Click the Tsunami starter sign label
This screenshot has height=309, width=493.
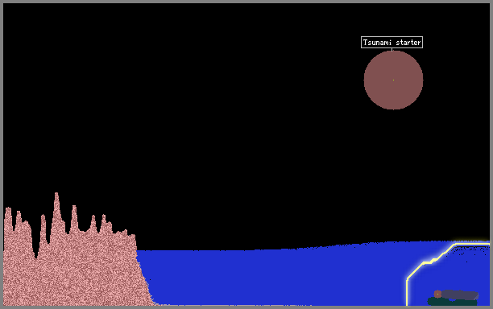[391, 43]
